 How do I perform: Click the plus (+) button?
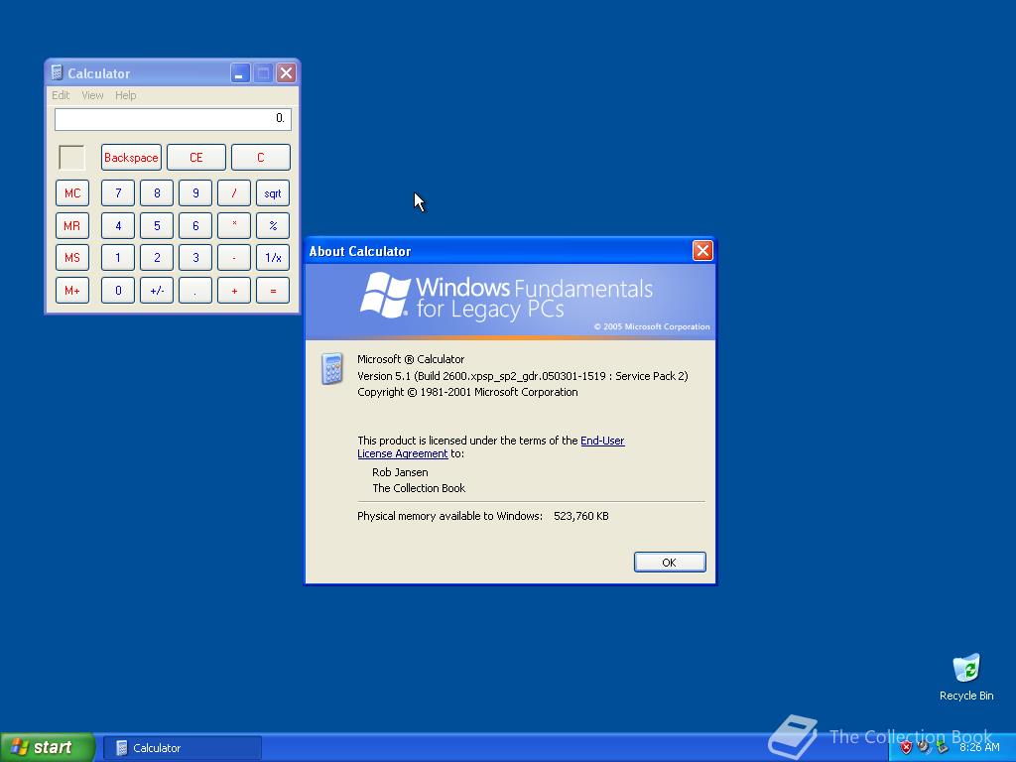pos(234,291)
